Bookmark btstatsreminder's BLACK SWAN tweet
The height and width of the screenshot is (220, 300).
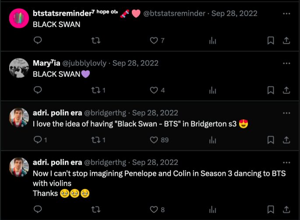(x=271, y=41)
